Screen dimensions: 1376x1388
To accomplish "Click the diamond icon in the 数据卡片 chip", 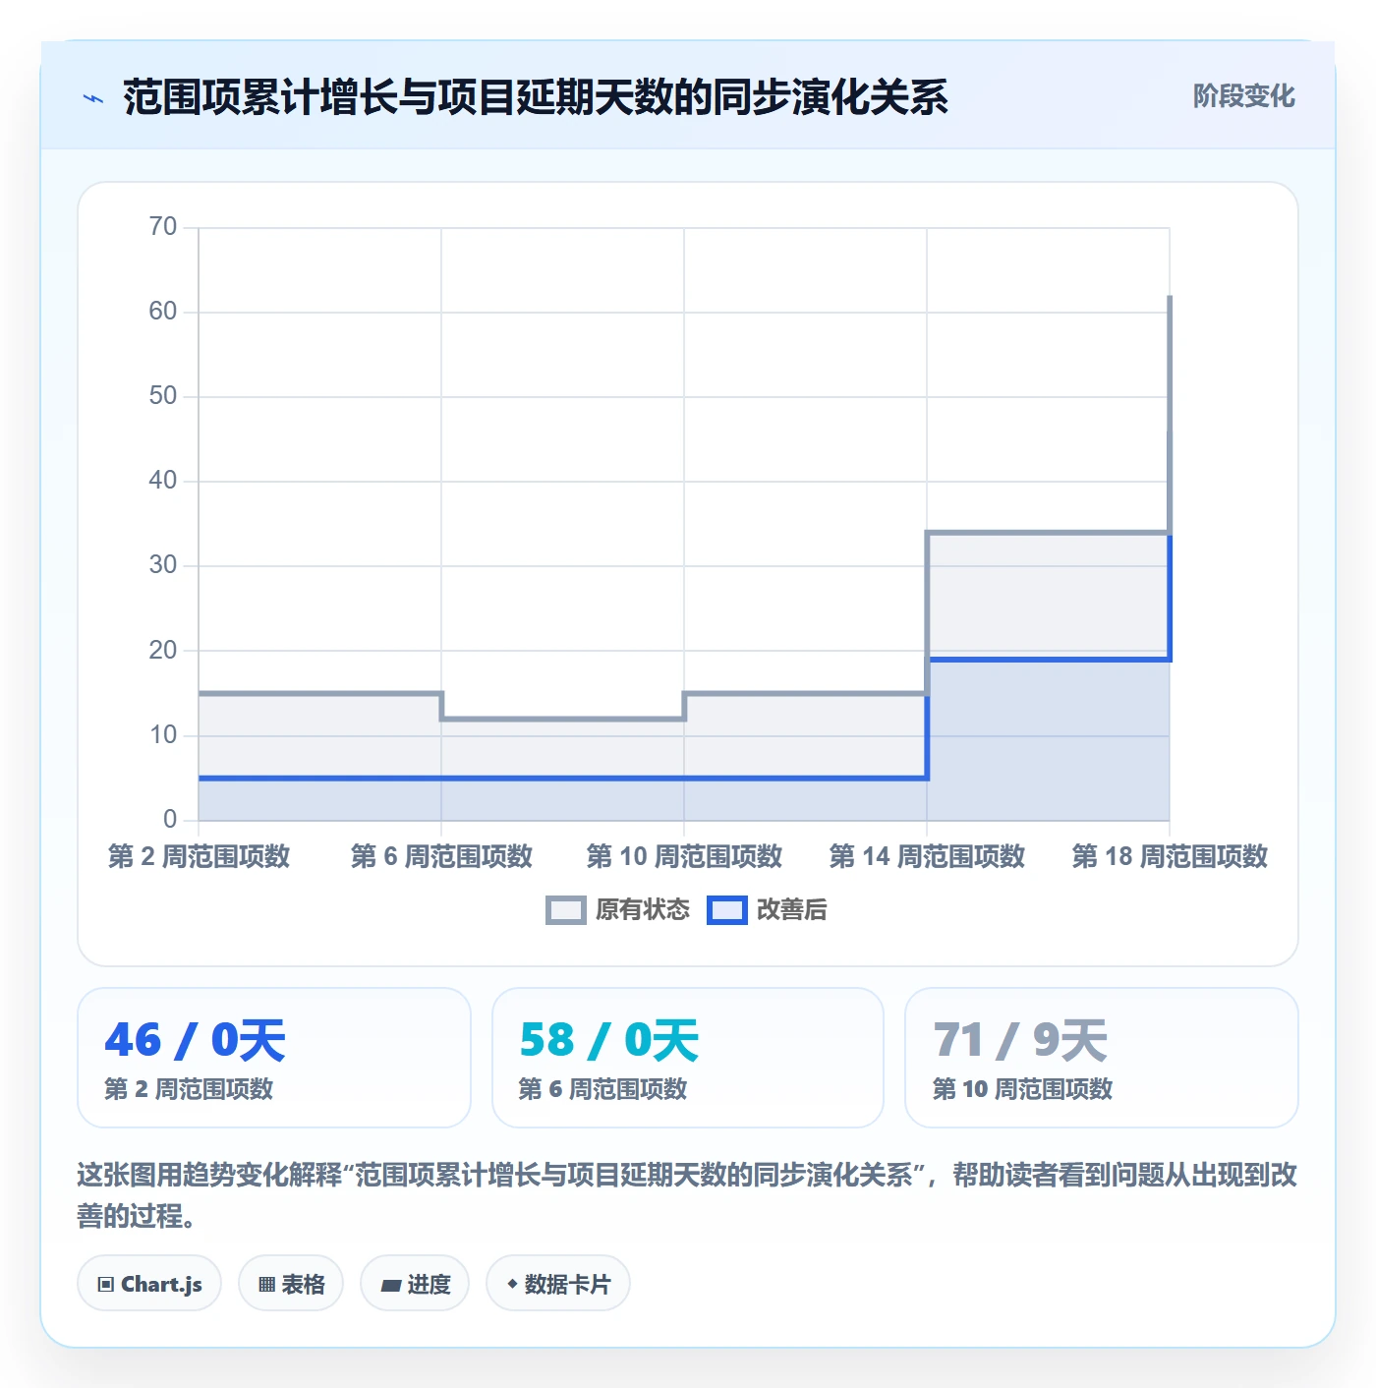I will coord(512,1284).
